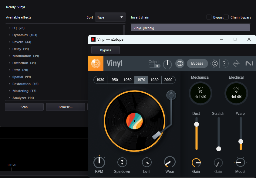Expand the EQ (78) category
Viewport: 256px width, 178px height.
coord(10,28)
